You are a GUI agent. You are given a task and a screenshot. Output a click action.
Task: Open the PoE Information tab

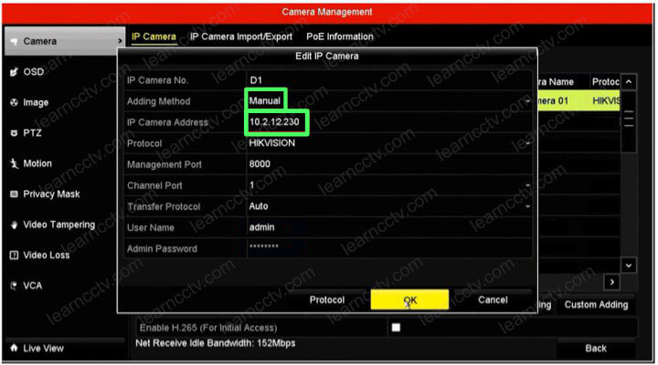point(338,37)
